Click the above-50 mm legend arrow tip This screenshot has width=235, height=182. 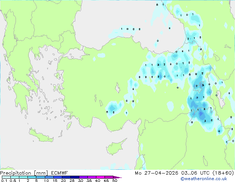pyautogui.click(x=118, y=177)
